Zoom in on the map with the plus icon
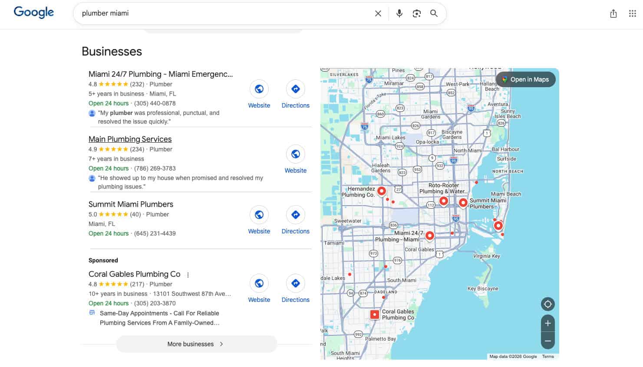The height and width of the screenshot is (367, 643). click(x=547, y=323)
